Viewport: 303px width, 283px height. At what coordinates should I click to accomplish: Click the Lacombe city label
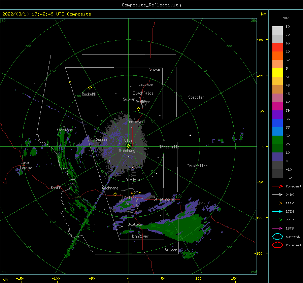tap(145, 84)
